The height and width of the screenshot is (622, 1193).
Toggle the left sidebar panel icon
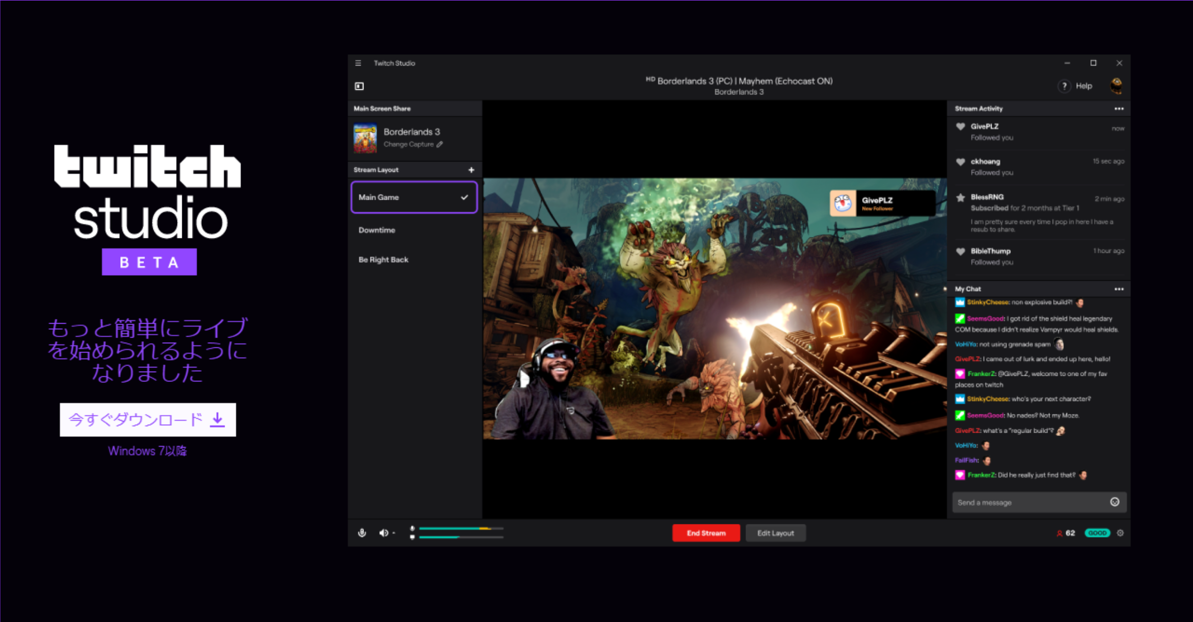359,86
